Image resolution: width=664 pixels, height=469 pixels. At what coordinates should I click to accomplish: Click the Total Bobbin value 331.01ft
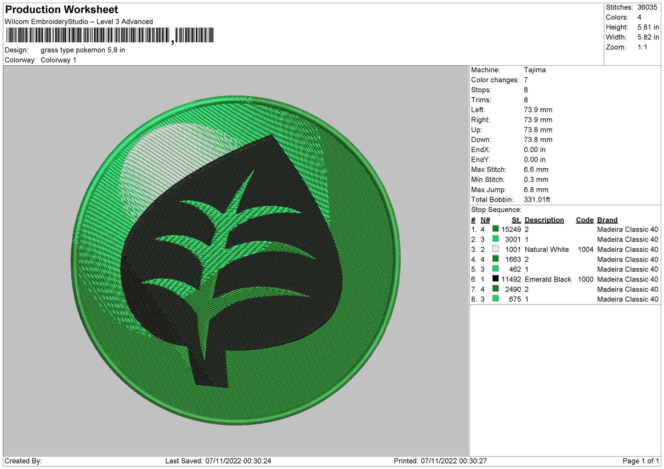[x=537, y=200]
